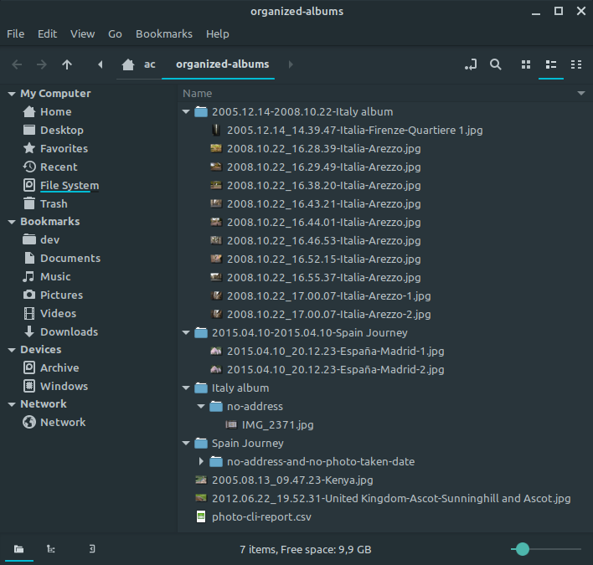Viewport: 593px width, 565px height.
Task: Open the View menu
Action: coord(82,34)
